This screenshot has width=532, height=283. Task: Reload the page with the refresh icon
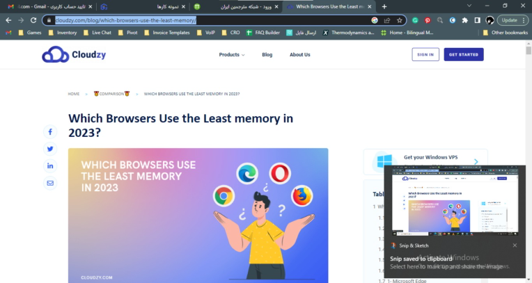pos(33,20)
